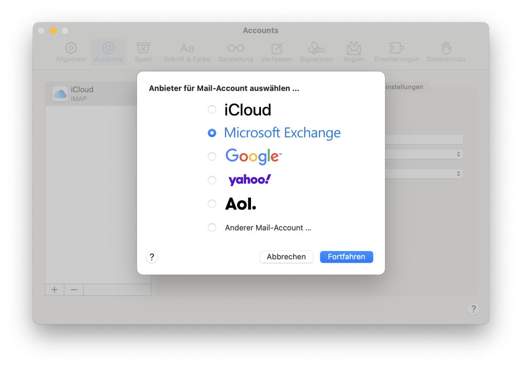The width and height of the screenshot is (522, 368).
Task: Select the iCloud radio button
Action: [212, 110]
